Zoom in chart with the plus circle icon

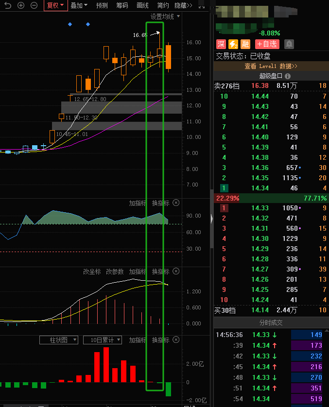21,5
